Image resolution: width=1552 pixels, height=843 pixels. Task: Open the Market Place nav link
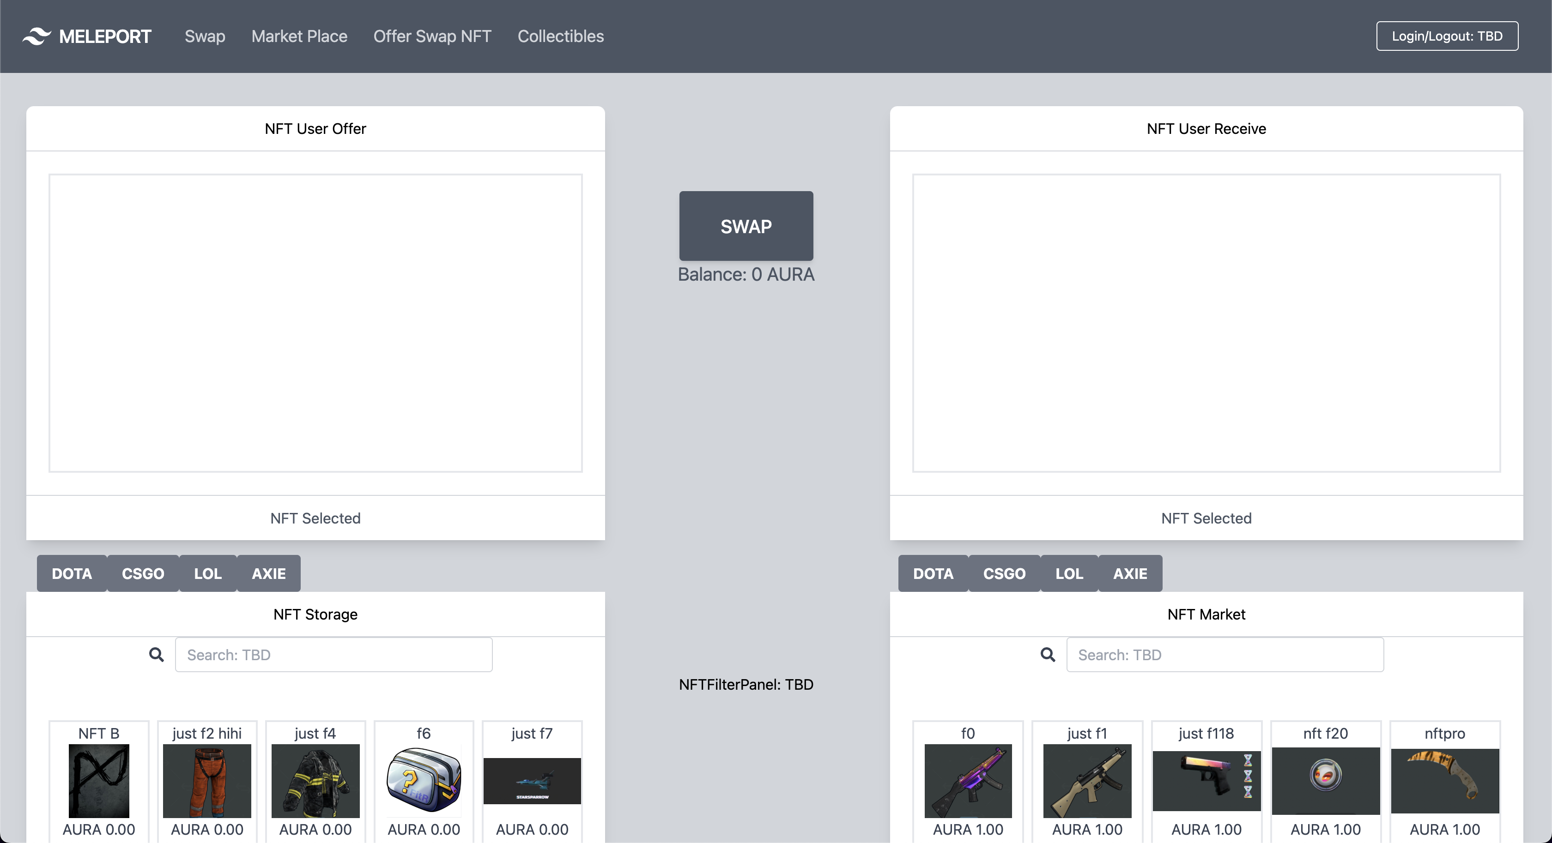pyautogui.click(x=299, y=36)
